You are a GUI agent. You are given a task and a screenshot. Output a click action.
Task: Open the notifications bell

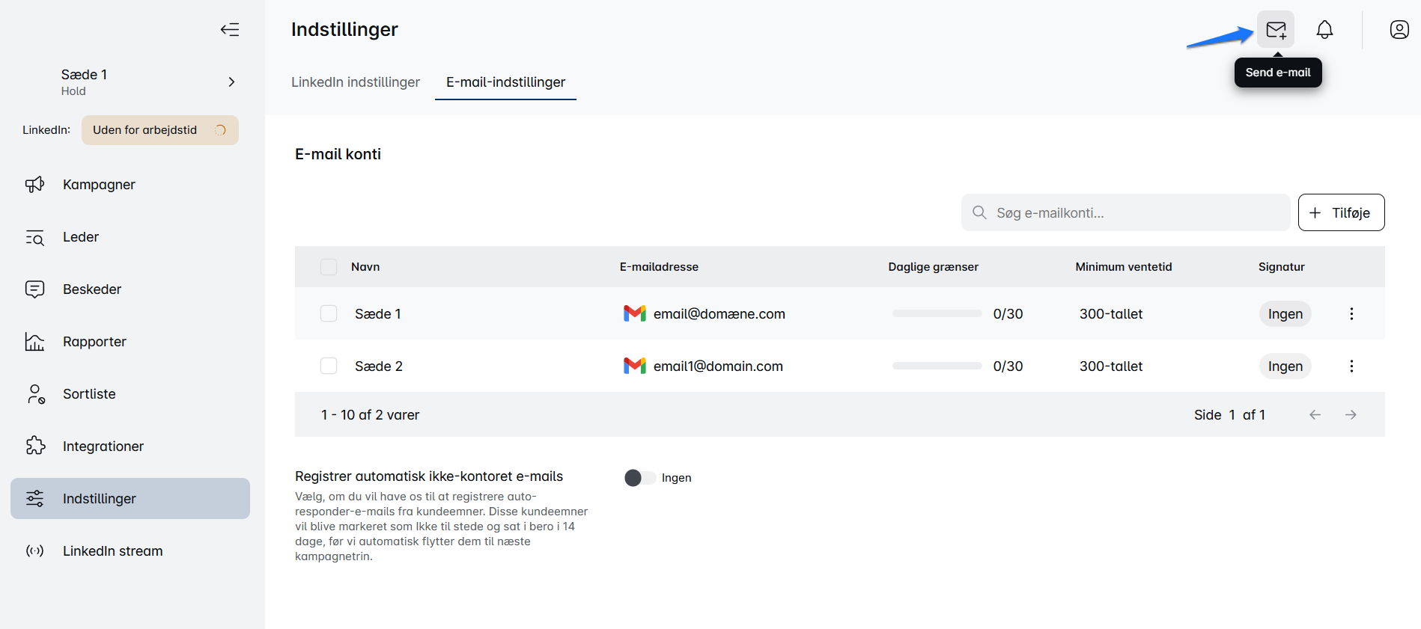(x=1324, y=30)
